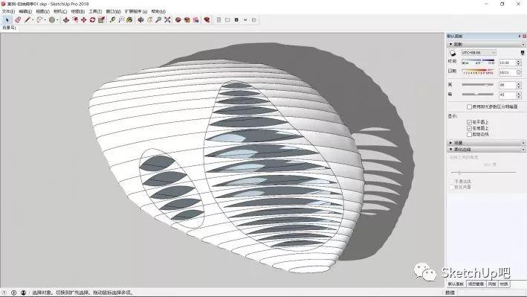The width and height of the screenshot is (527, 297).
Task: Open the UTC+08:00 time zone dropdown
Action: pyautogui.click(x=478, y=53)
